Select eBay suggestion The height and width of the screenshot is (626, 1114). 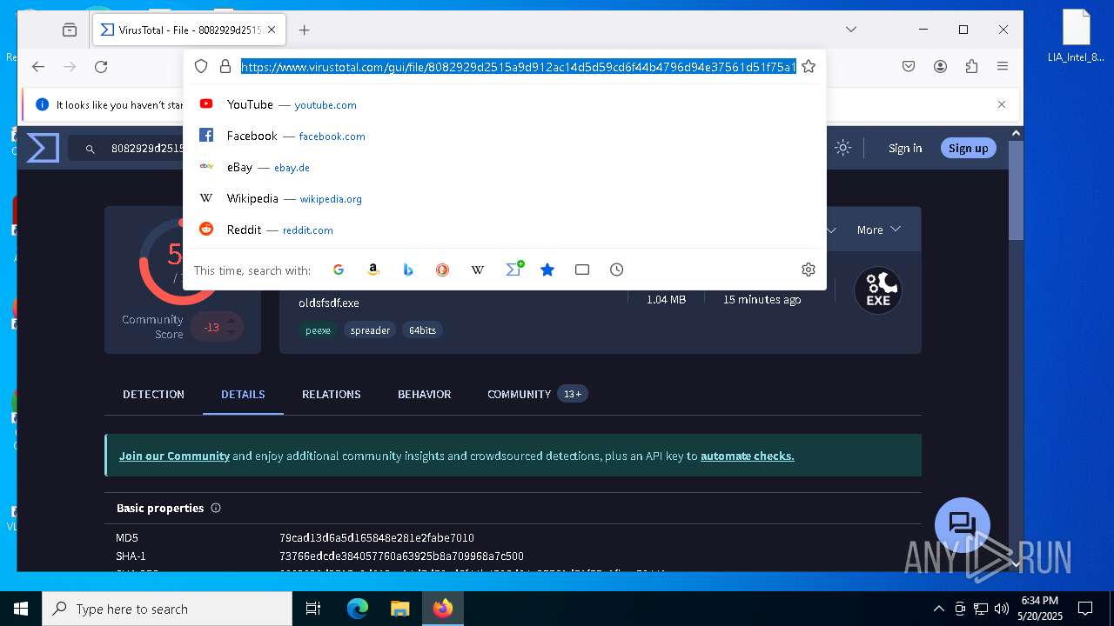click(505, 167)
